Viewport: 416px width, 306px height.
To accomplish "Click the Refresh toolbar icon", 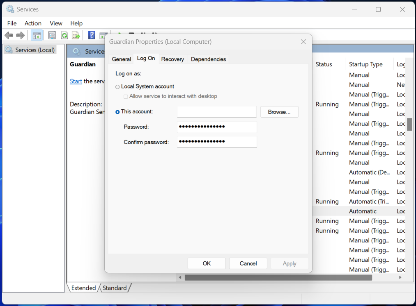I will (x=64, y=35).
